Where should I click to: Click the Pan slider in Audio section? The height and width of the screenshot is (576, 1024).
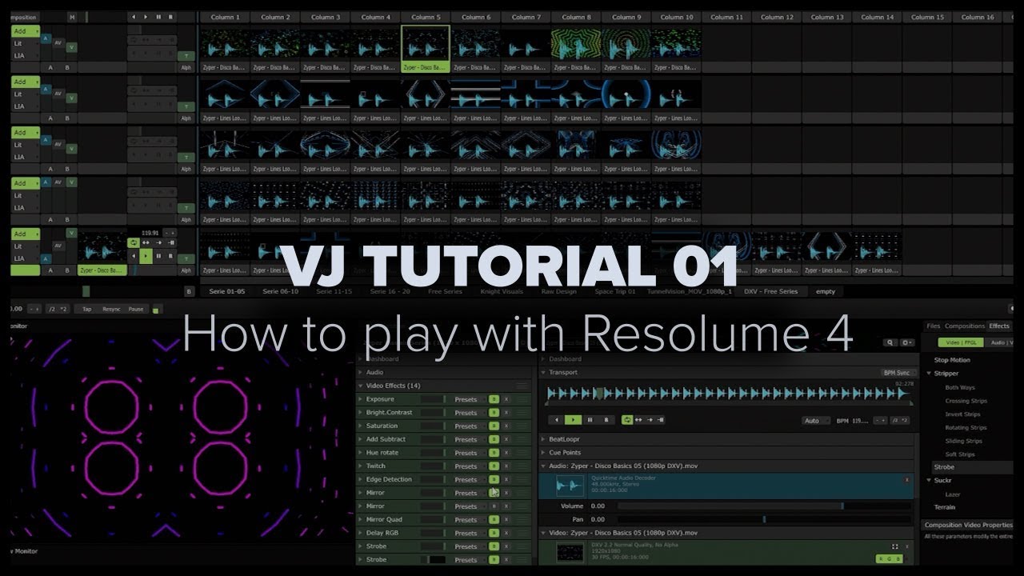pos(764,519)
